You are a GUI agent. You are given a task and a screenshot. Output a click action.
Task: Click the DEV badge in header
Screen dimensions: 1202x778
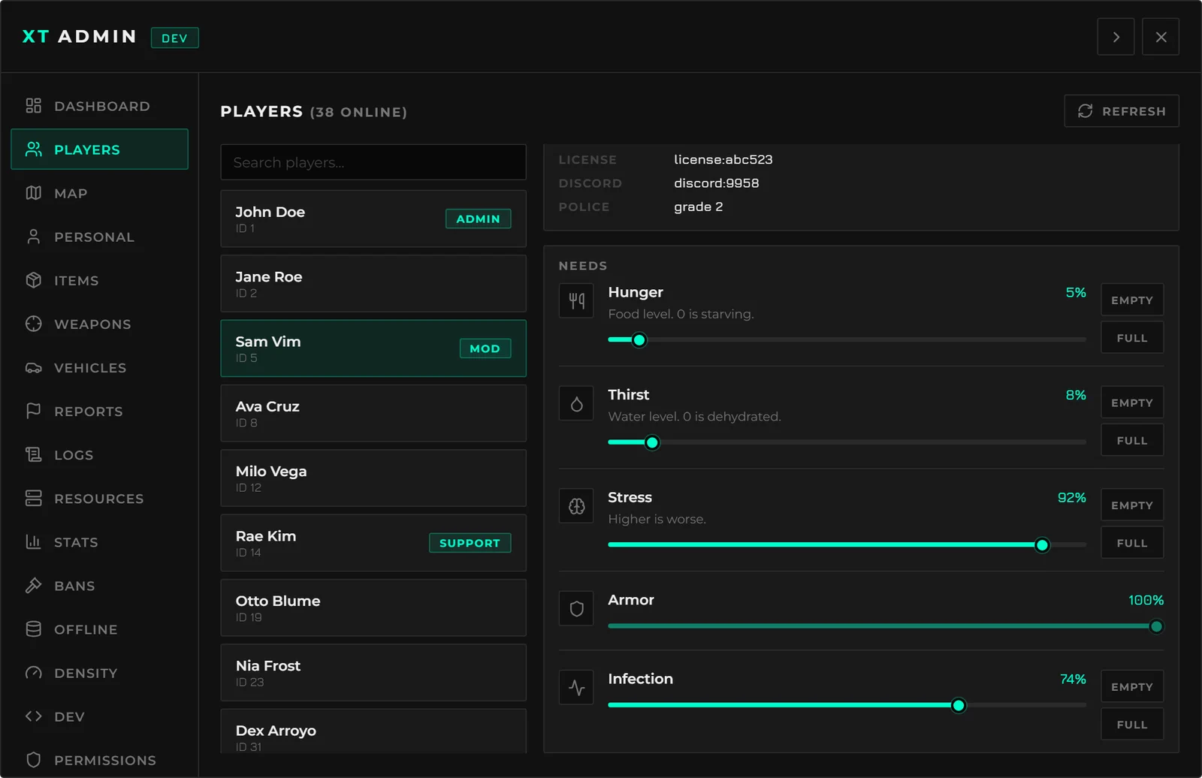tap(175, 38)
